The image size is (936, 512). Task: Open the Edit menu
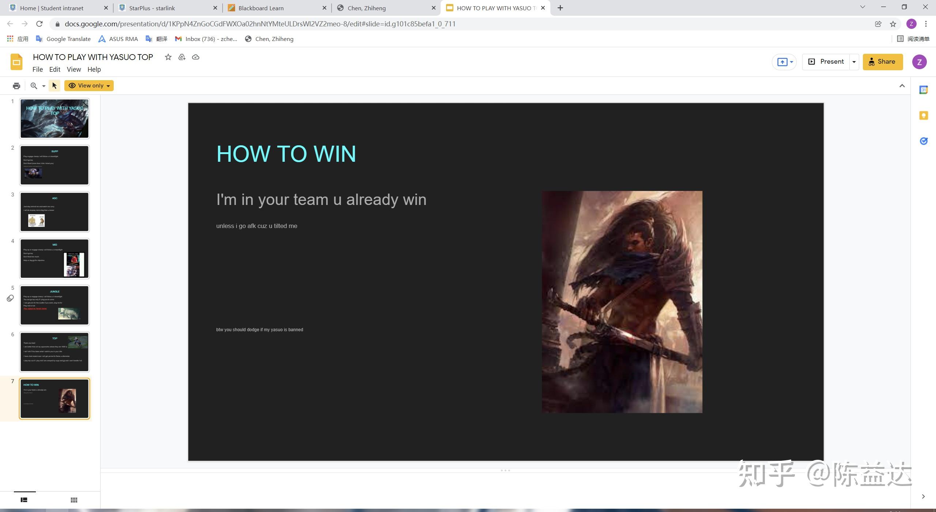(54, 70)
